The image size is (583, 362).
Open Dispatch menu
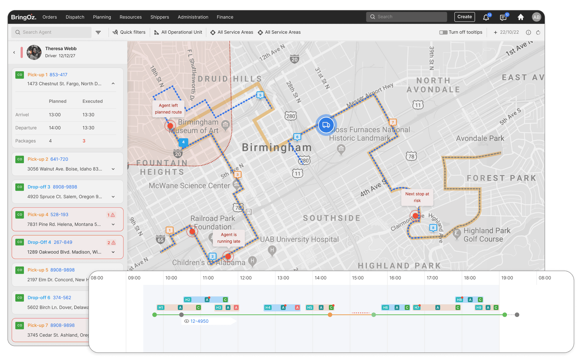[x=75, y=17]
